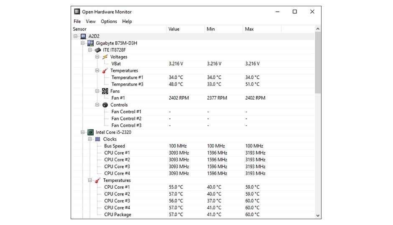The width and height of the screenshot is (393, 225).
Task: Click the Voltages lightning bolt icon
Action: coord(105,57)
